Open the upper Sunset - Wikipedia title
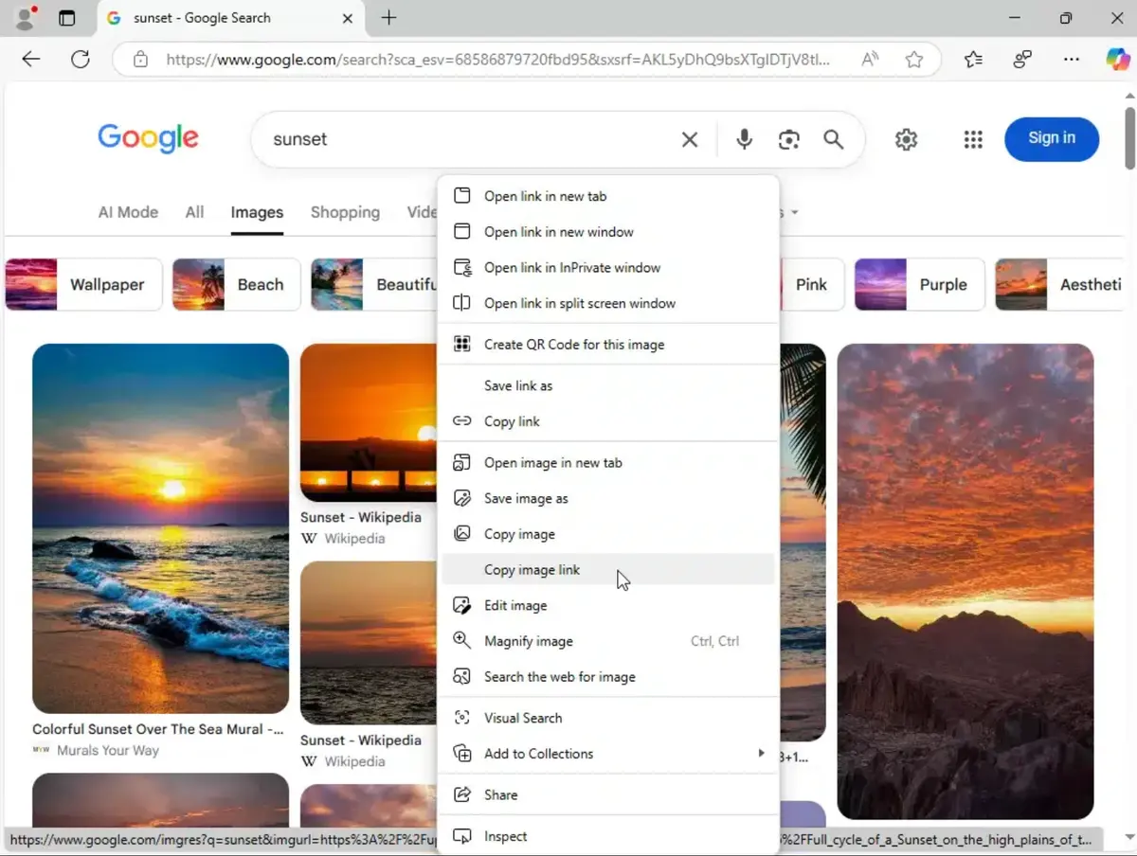1137x856 pixels. [361, 518]
